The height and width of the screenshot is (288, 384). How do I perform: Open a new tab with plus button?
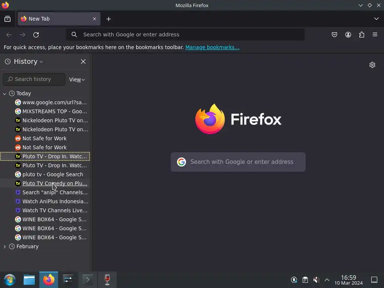pyautogui.click(x=108, y=19)
